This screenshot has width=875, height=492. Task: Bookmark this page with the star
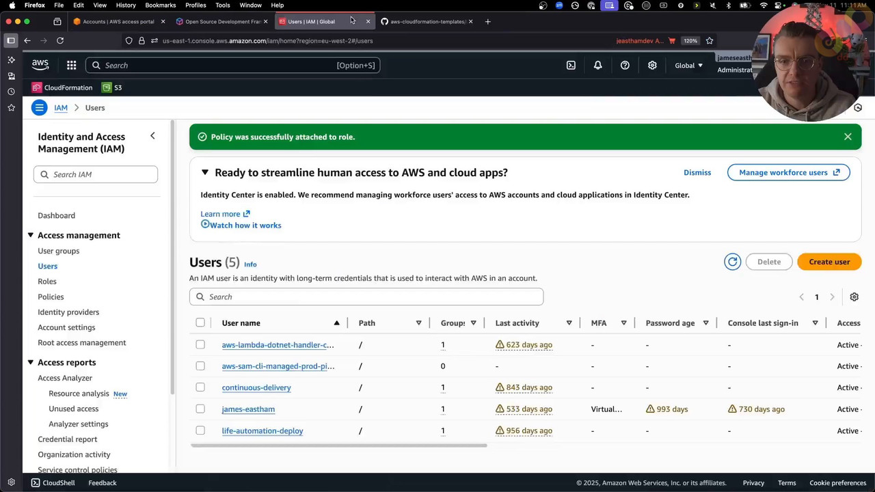click(x=710, y=40)
